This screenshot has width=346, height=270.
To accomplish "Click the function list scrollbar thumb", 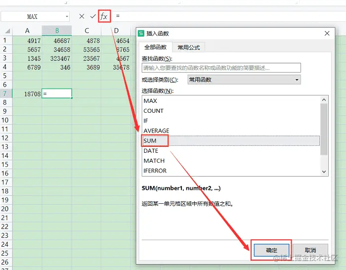I will click(x=324, y=129).
